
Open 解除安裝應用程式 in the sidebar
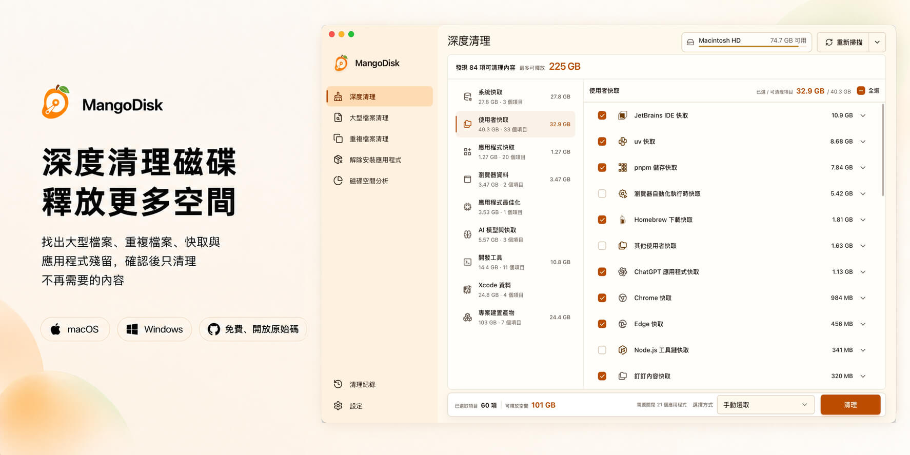coord(380,160)
